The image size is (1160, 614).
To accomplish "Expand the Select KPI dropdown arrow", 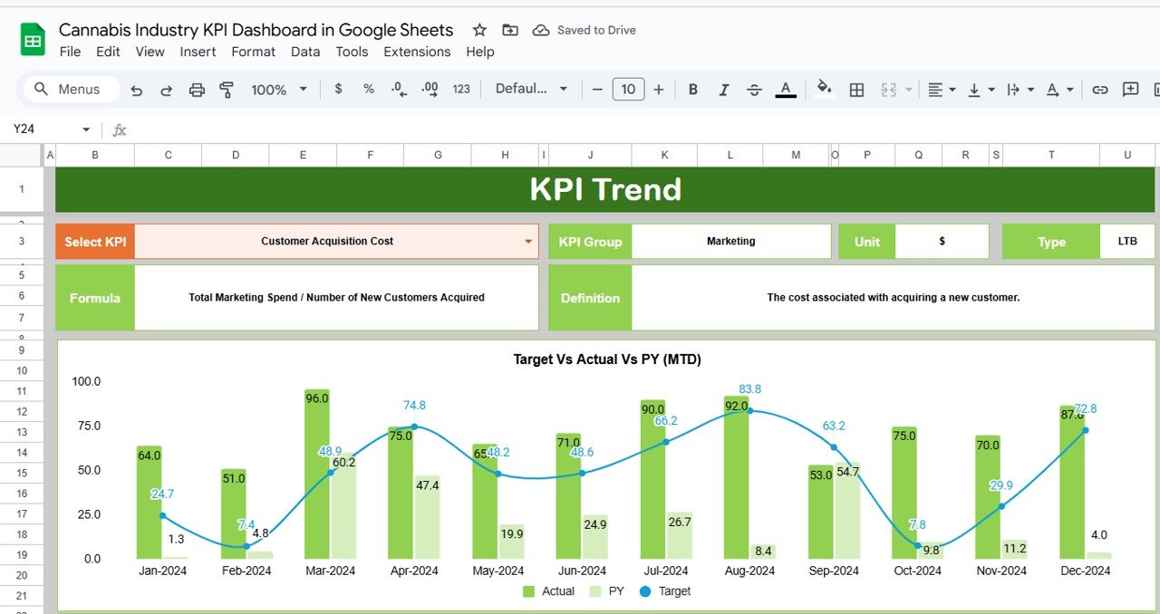I will click(x=528, y=242).
